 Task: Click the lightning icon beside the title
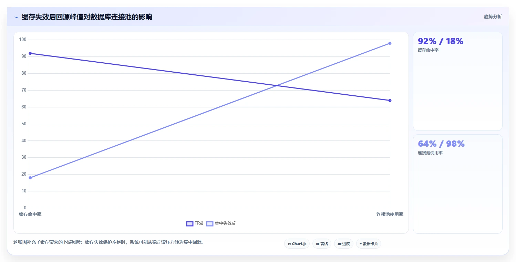pos(16,17)
